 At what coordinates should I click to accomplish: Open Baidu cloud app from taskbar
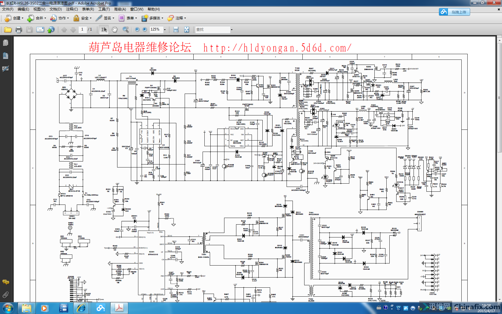(101, 308)
